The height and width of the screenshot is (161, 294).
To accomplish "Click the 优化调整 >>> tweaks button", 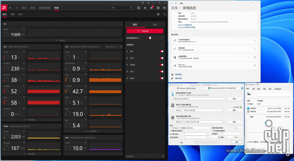I will coord(222,137).
